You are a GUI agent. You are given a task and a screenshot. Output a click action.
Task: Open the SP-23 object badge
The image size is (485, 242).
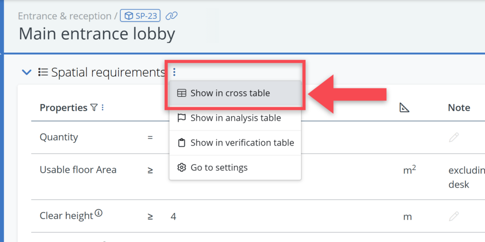click(x=141, y=16)
